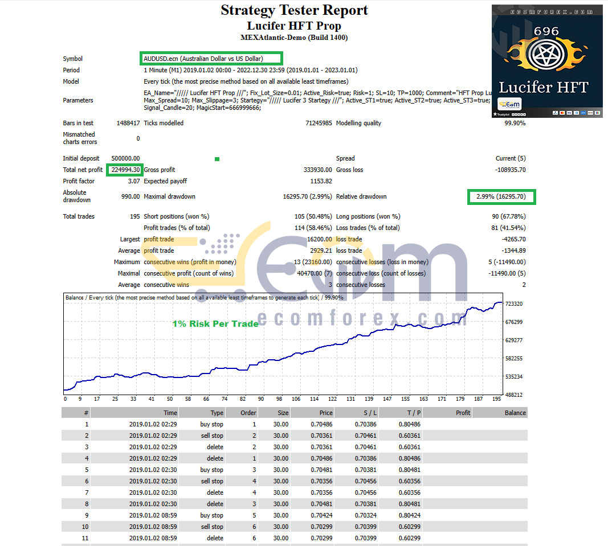The width and height of the screenshot is (608, 546).
Task: Select row 9 price 0.70424
Action: click(321, 515)
